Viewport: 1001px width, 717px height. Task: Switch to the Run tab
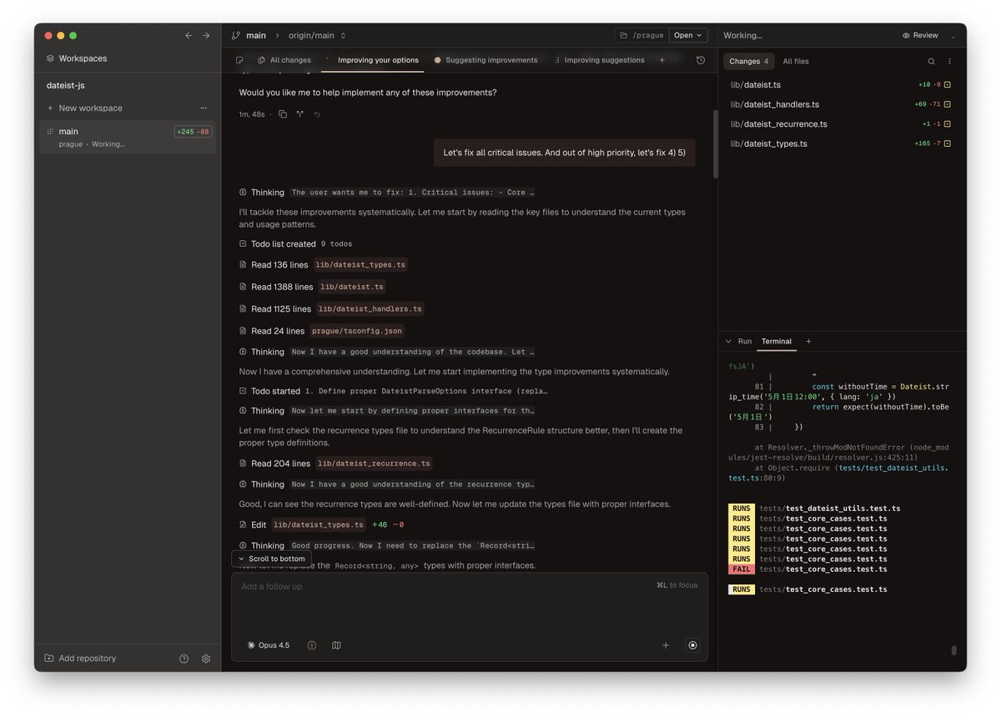click(745, 341)
